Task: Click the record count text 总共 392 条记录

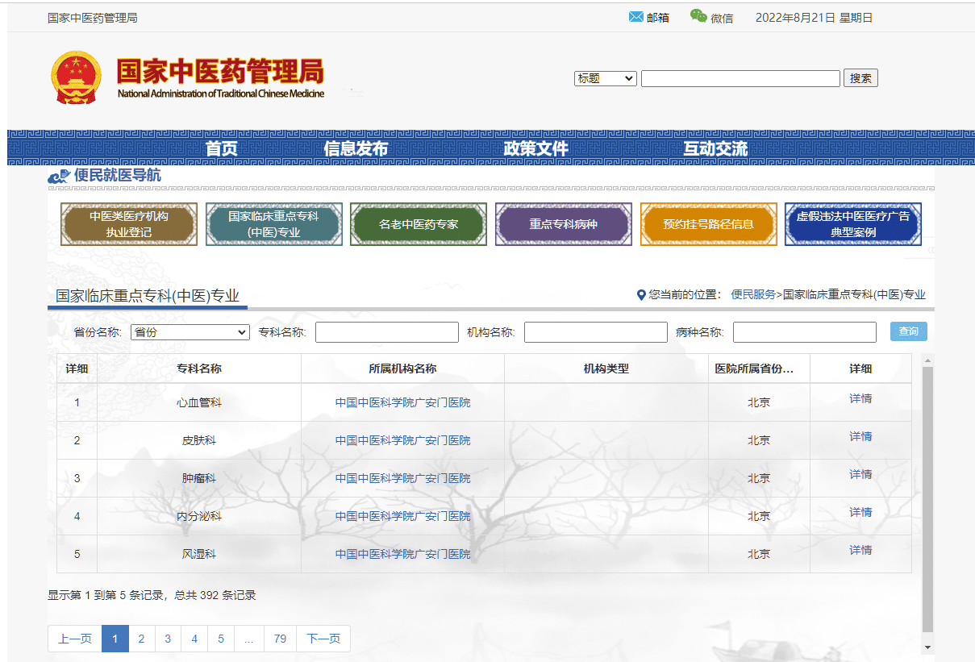Action: 215,595
